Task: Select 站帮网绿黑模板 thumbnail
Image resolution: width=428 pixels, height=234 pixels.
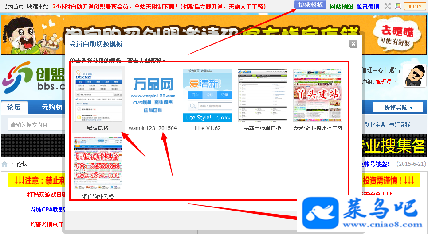Action: click(x=262, y=95)
